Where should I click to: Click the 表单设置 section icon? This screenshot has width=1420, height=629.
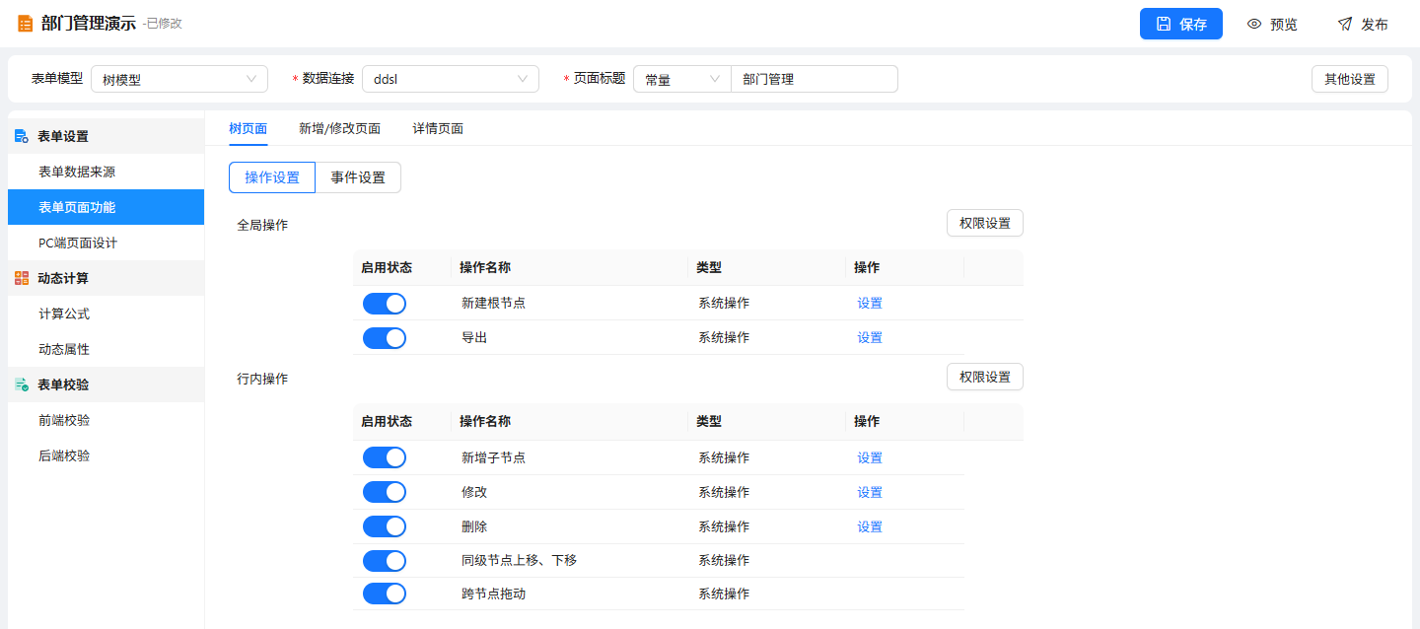tap(22, 136)
